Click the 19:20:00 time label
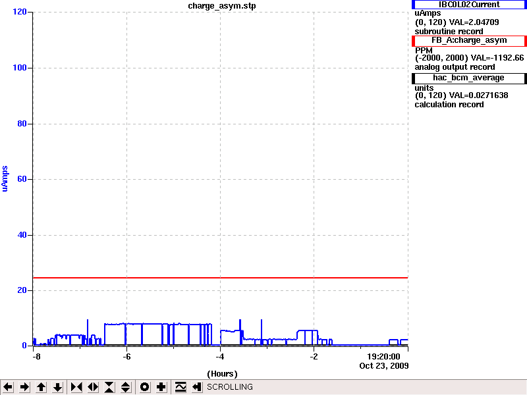Image resolution: width=527 pixels, height=395 pixels. click(383, 357)
